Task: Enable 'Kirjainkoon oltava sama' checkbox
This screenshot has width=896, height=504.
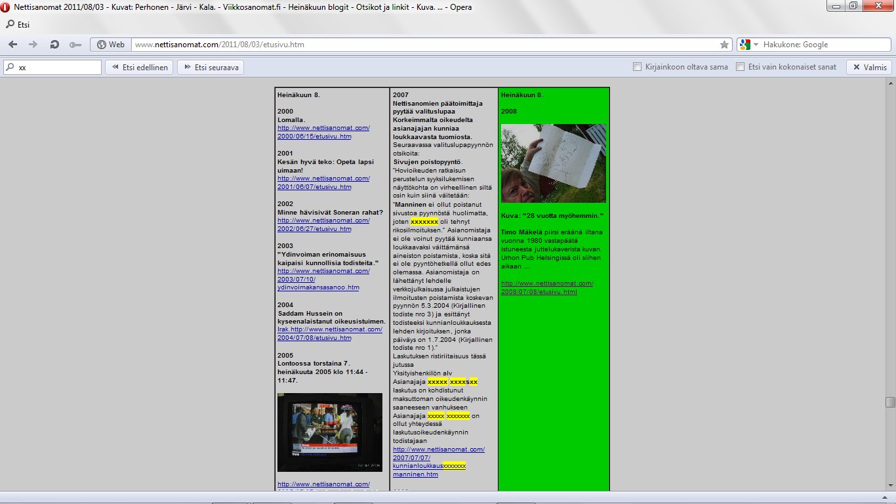Action: 637,67
